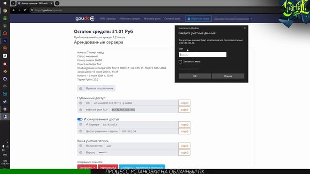Open the Завершить dropdown button
Screen dimensions: 310x174
pos(87,167)
